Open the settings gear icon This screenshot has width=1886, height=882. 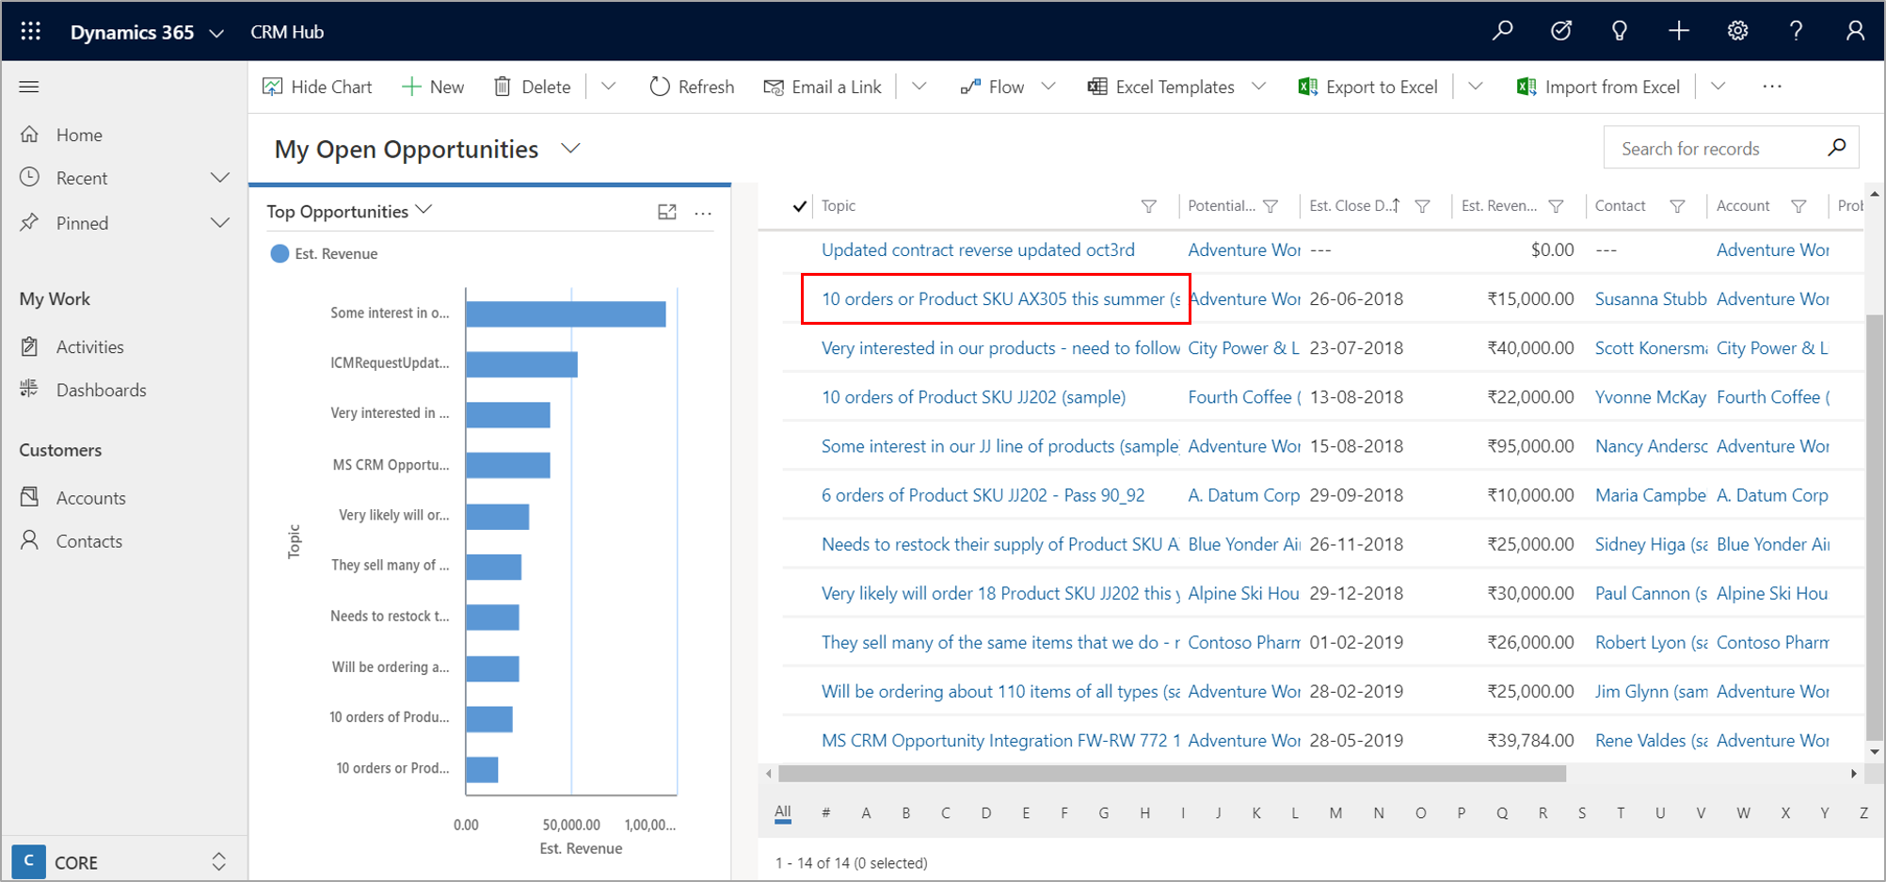pyautogui.click(x=1737, y=31)
